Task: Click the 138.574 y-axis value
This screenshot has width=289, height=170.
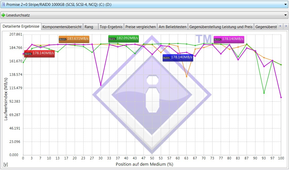Action: 16,75
